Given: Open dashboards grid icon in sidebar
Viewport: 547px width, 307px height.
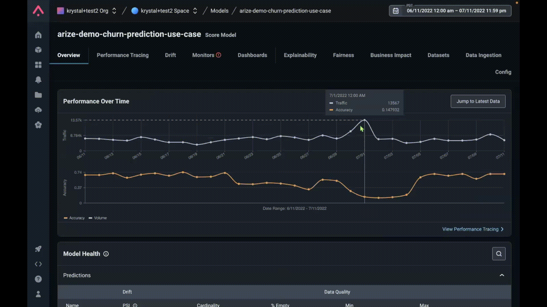Looking at the screenshot, I should [38, 65].
